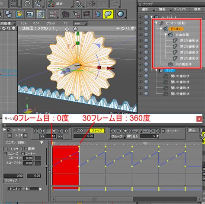Open the 繰り返し count dropdown arrow
The image size is (205, 204).
tap(158, 136)
